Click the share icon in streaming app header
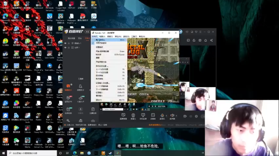Image resolution: width=279 pixels, height=156 pixels. (211, 40)
